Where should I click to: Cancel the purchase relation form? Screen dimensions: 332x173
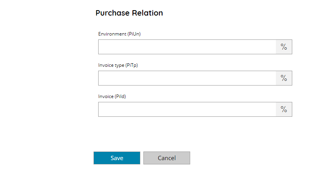tap(167, 158)
